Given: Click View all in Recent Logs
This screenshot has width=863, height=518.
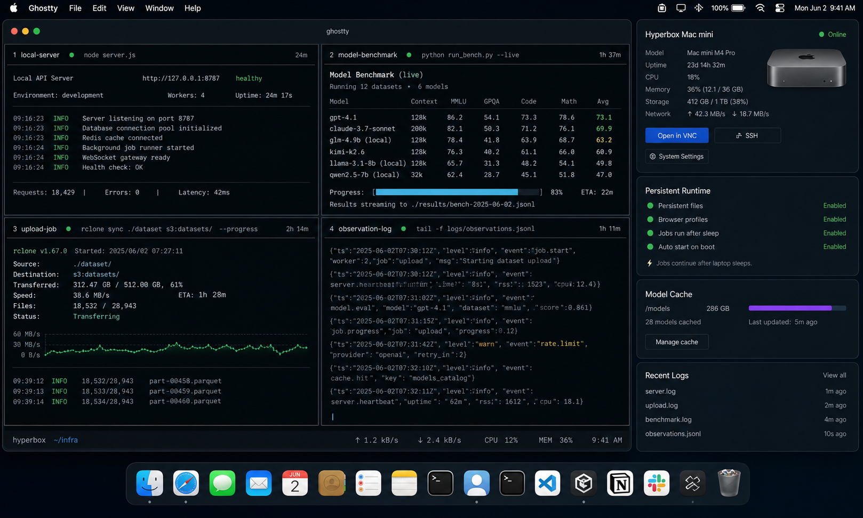Looking at the screenshot, I should point(834,375).
